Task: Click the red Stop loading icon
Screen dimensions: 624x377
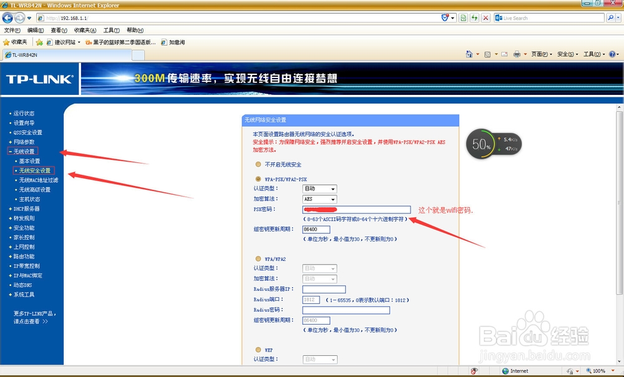Action: point(485,18)
